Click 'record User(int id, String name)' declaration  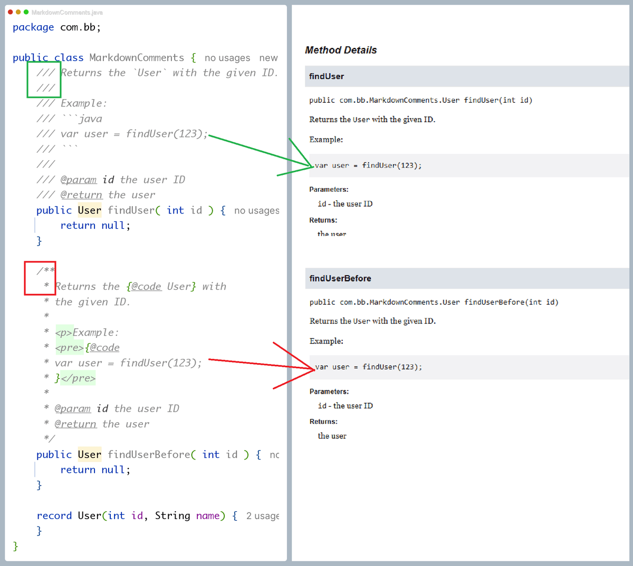pyautogui.click(x=131, y=516)
